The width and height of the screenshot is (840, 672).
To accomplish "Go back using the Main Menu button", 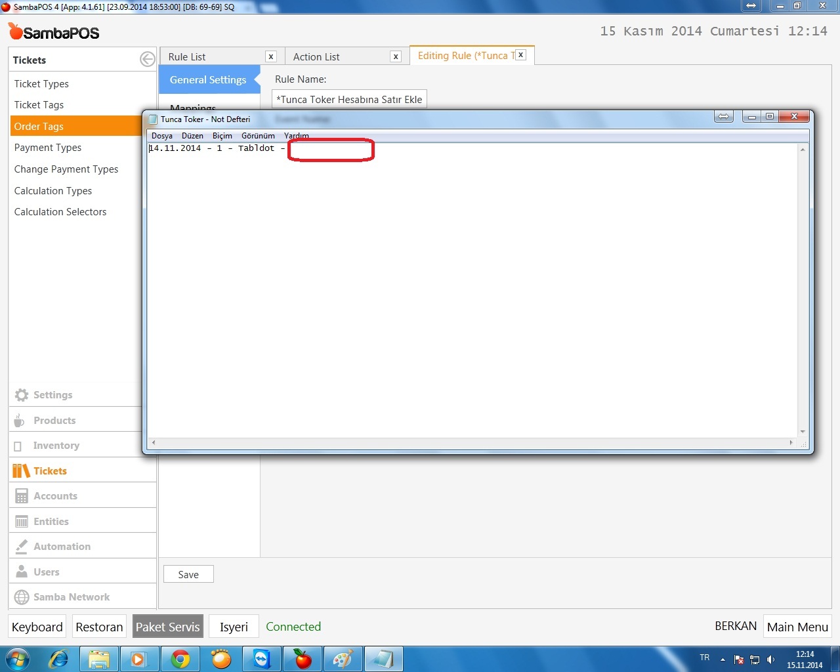I will pyautogui.click(x=797, y=627).
